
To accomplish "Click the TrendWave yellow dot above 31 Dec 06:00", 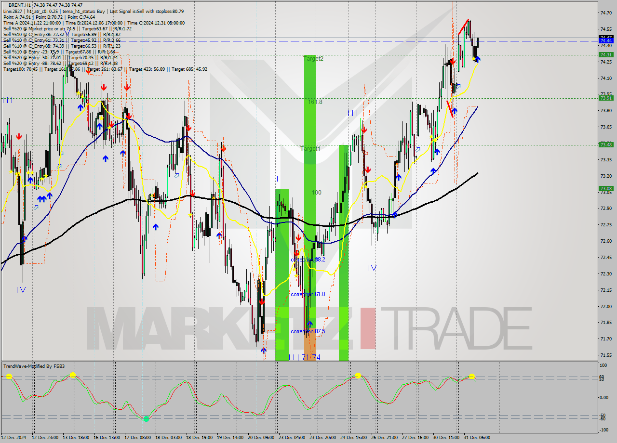I will (472, 377).
